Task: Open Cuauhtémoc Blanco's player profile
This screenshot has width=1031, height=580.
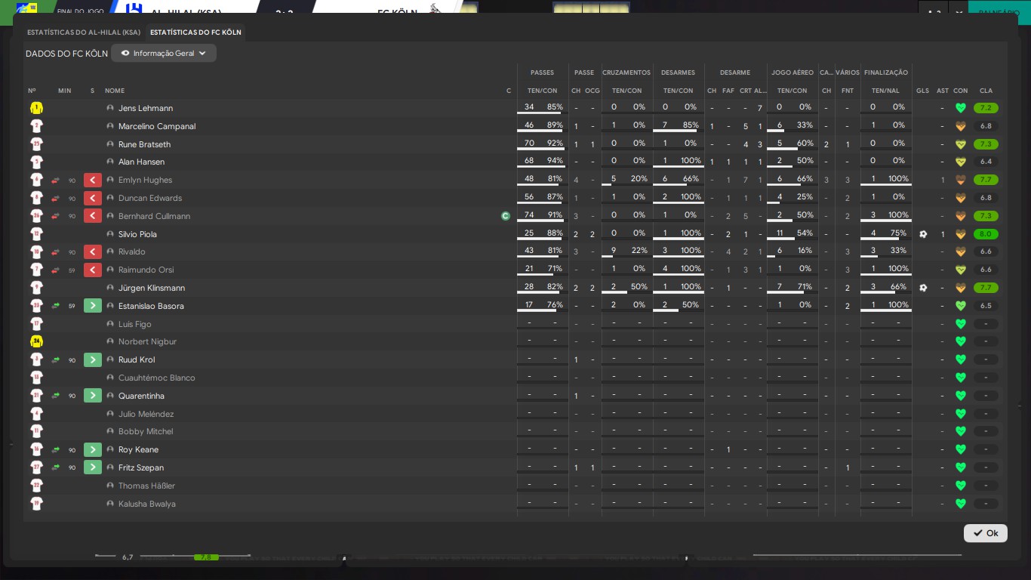Action: point(157,378)
